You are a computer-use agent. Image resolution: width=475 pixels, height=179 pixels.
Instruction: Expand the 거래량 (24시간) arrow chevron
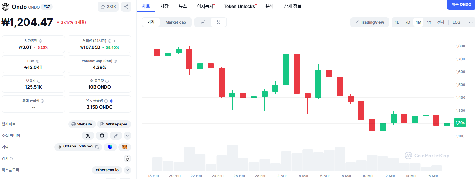coord(115,41)
